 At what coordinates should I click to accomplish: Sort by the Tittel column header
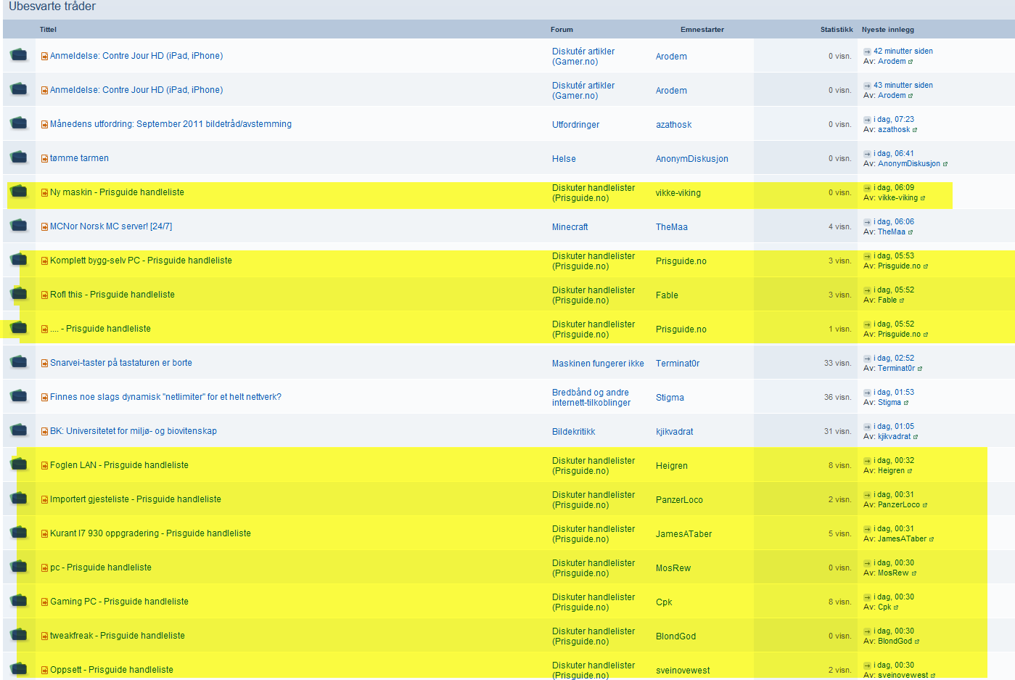pos(48,30)
